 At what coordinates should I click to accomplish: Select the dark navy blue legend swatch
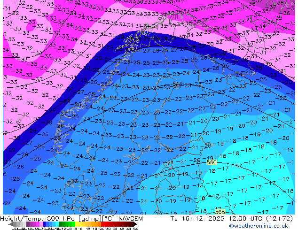tap(44, 224)
